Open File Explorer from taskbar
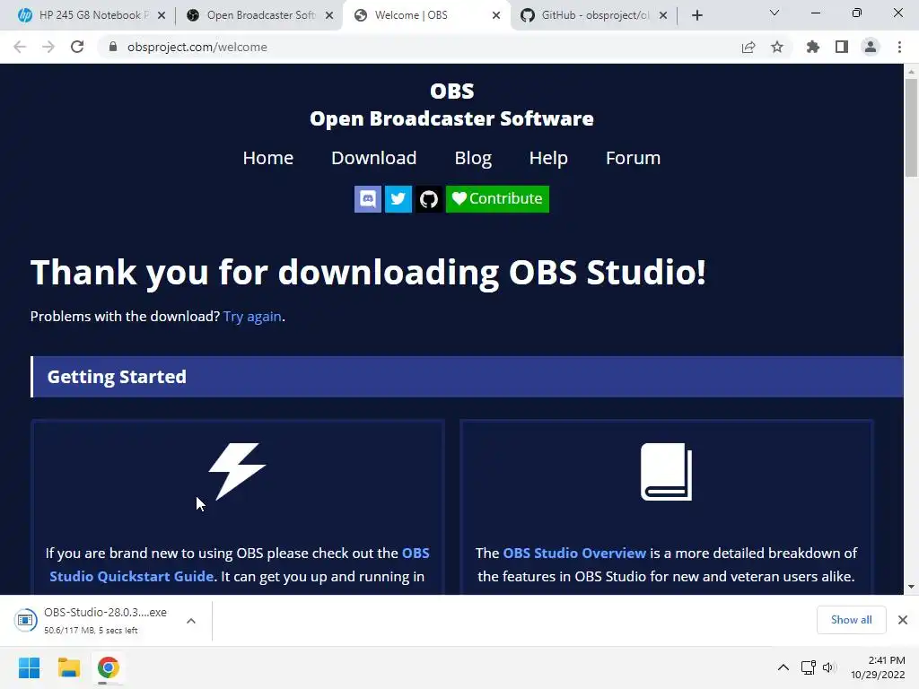 (x=68, y=667)
